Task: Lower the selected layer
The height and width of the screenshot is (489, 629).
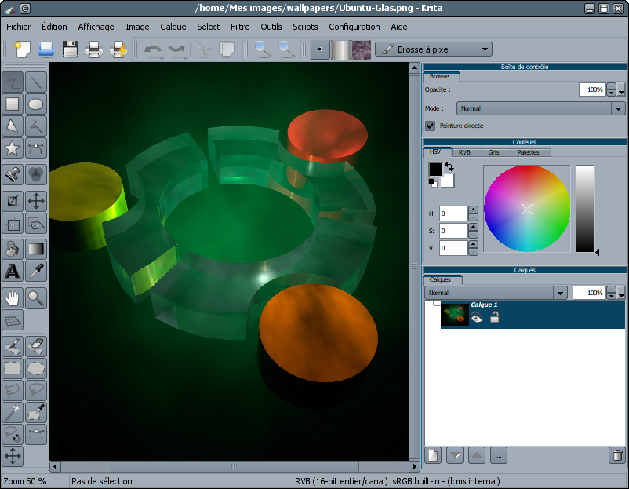Action: (x=455, y=456)
